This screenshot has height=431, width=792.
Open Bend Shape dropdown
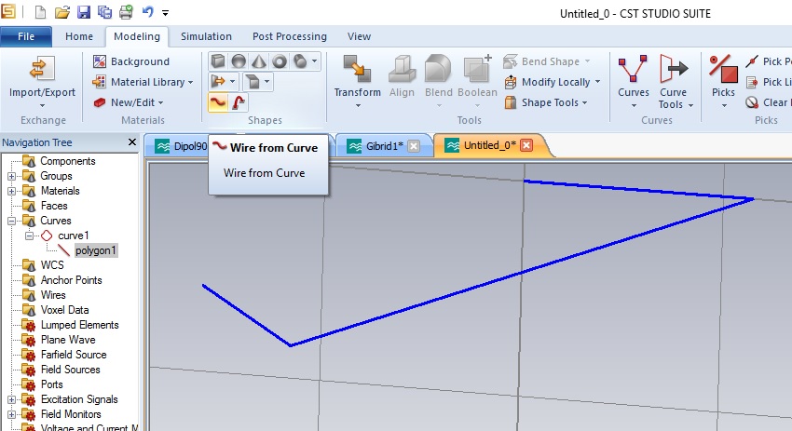547,61
